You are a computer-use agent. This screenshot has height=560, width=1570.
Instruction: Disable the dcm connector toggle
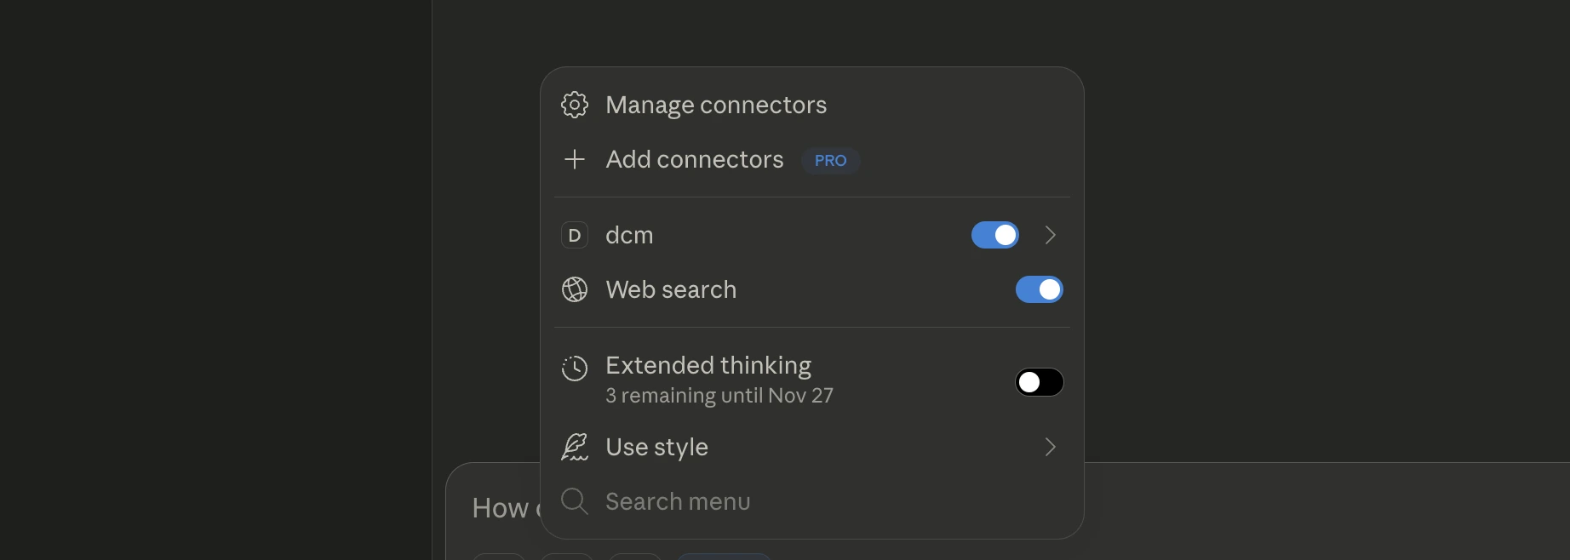point(994,235)
